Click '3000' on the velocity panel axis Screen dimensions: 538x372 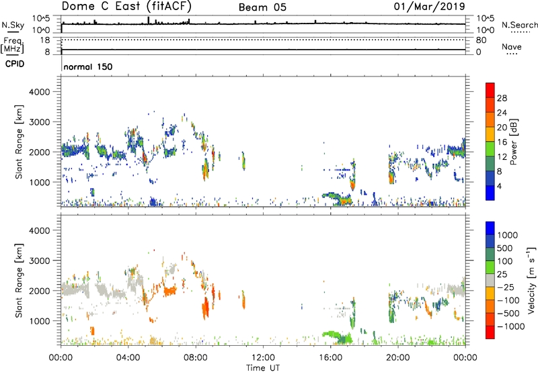coord(39,261)
